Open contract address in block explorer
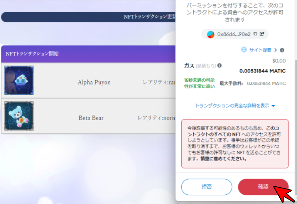 [x=262, y=34]
